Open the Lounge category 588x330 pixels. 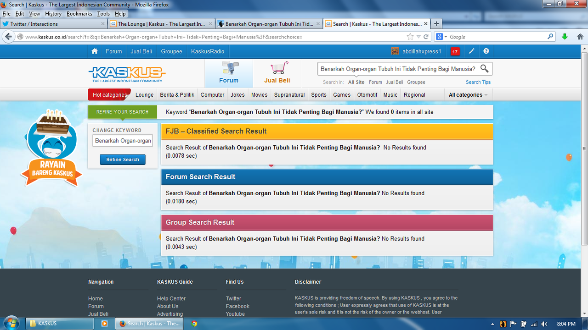tap(144, 95)
